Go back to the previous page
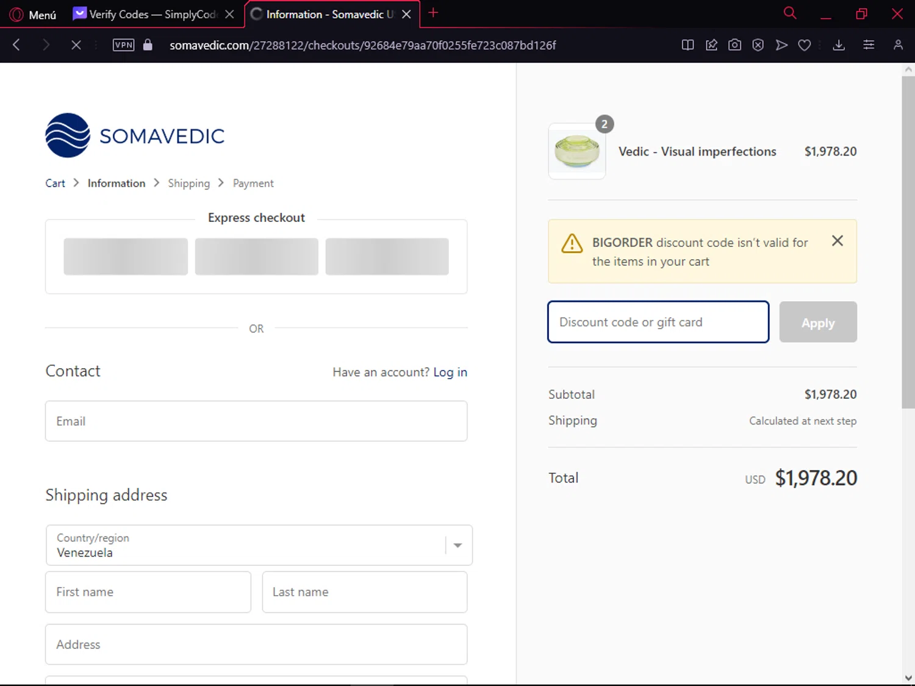 (16, 45)
